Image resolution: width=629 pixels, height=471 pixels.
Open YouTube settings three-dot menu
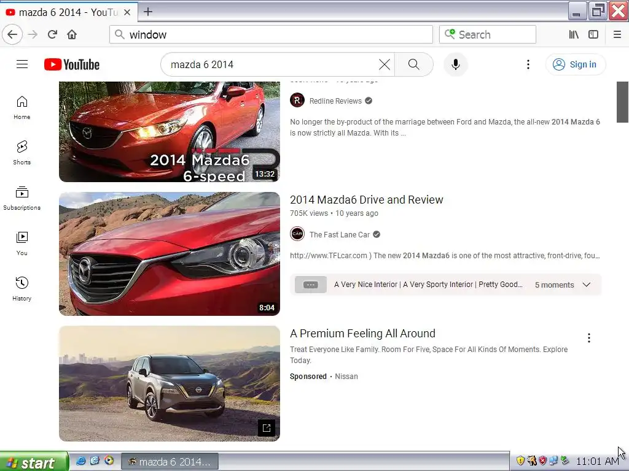coord(528,64)
